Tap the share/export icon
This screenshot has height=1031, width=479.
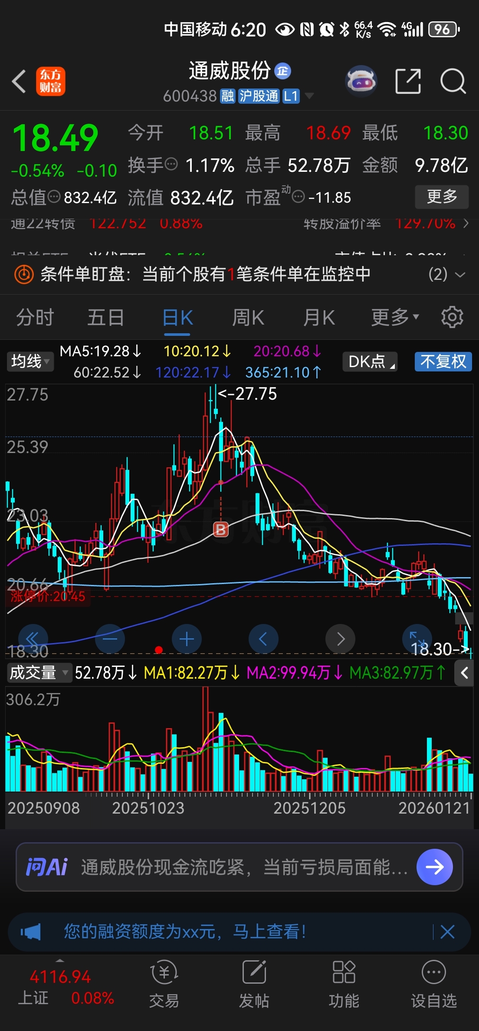point(408,81)
